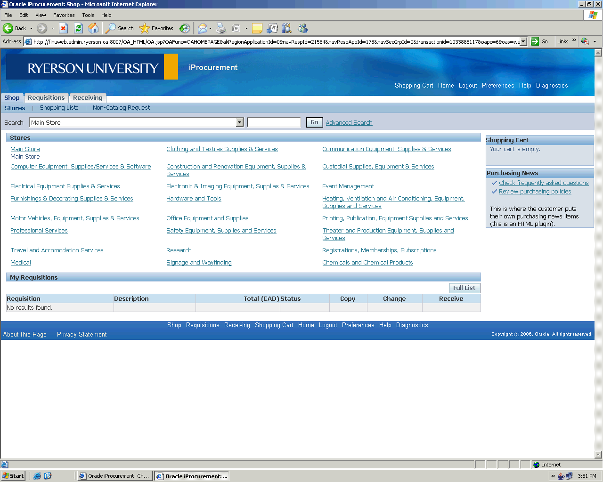The width and height of the screenshot is (603, 482).
Task: Refresh the page with the Refresh icon
Action: point(79,28)
